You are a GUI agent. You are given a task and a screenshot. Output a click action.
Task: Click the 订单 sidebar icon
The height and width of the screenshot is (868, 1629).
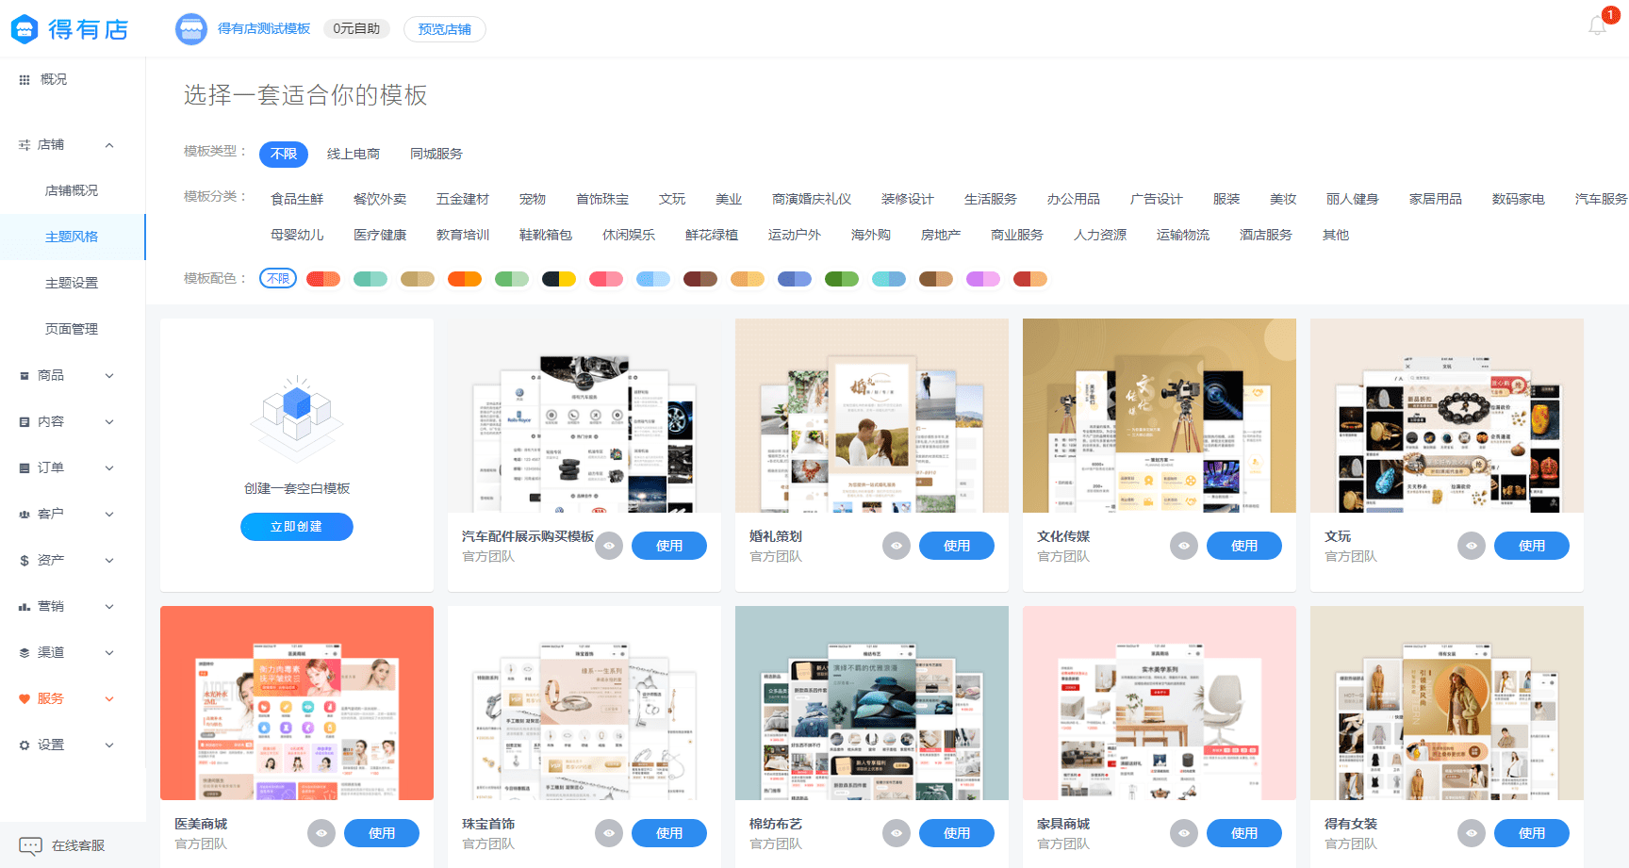pyautogui.click(x=25, y=468)
